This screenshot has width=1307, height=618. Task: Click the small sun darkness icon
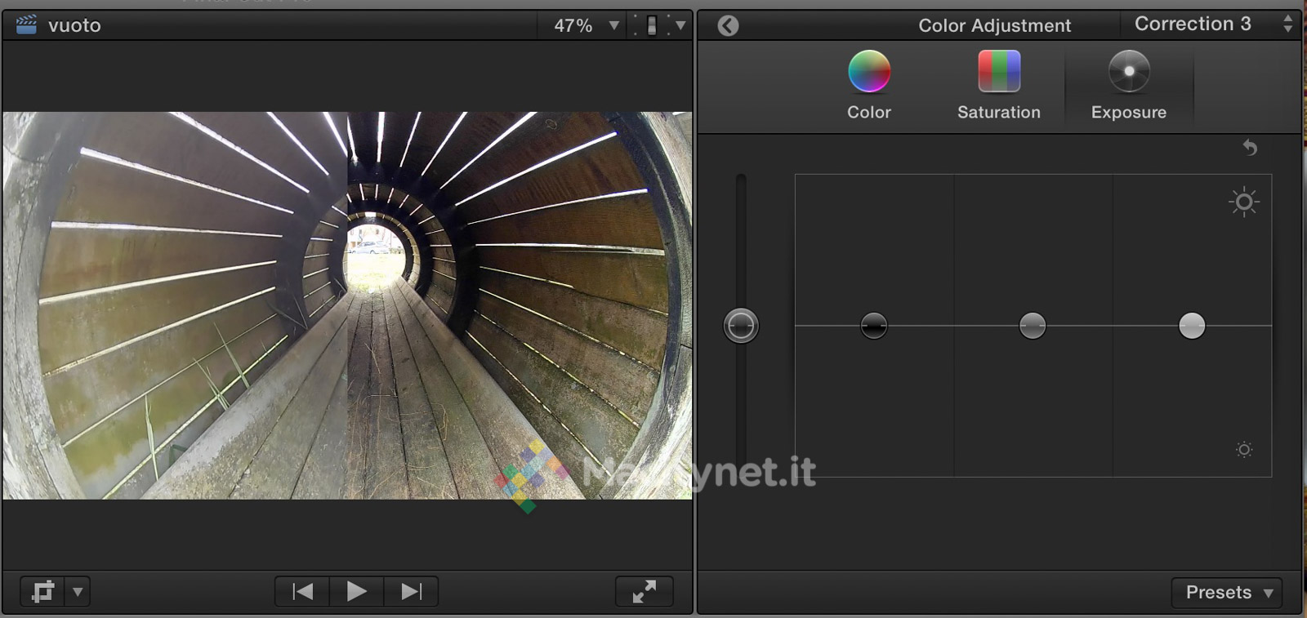[1243, 450]
